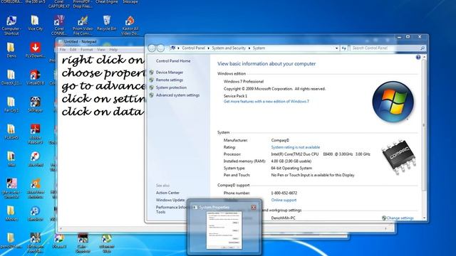This screenshot has width=456, height=256.
Task: Click the 4.00 GB installed memory value
Action: point(291,161)
